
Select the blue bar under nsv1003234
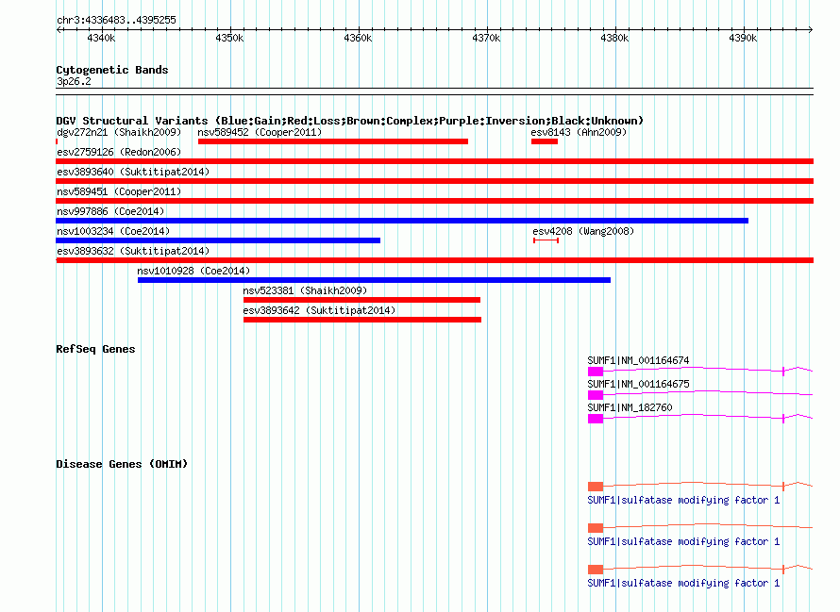(218, 240)
